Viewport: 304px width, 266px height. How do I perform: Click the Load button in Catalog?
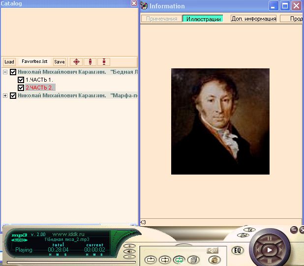9,62
